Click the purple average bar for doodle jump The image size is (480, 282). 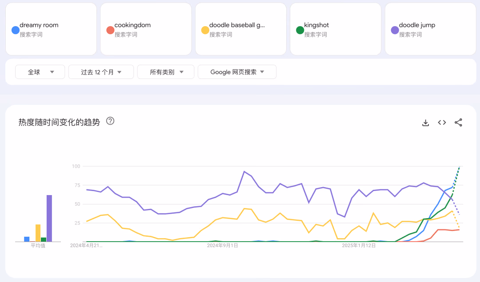49,219
